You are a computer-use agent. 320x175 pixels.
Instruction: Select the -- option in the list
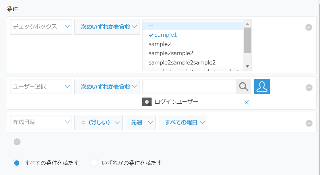tap(193, 26)
